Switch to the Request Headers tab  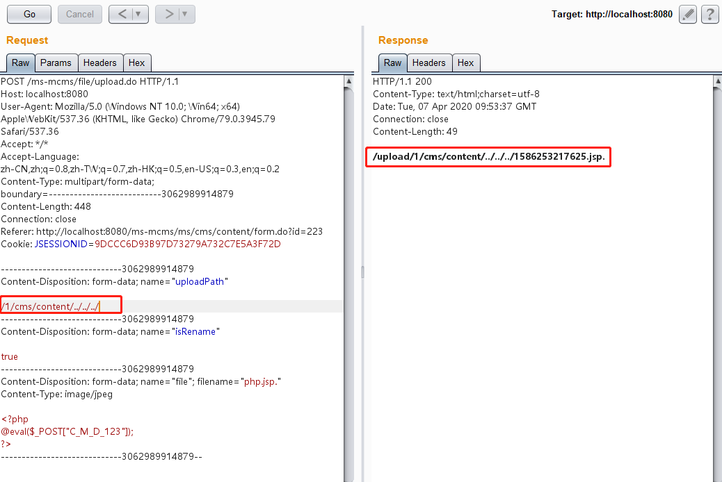[x=100, y=63]
